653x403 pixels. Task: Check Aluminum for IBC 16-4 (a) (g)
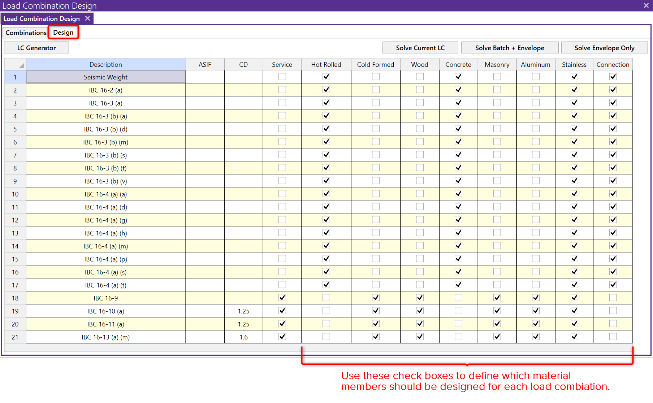536,220
